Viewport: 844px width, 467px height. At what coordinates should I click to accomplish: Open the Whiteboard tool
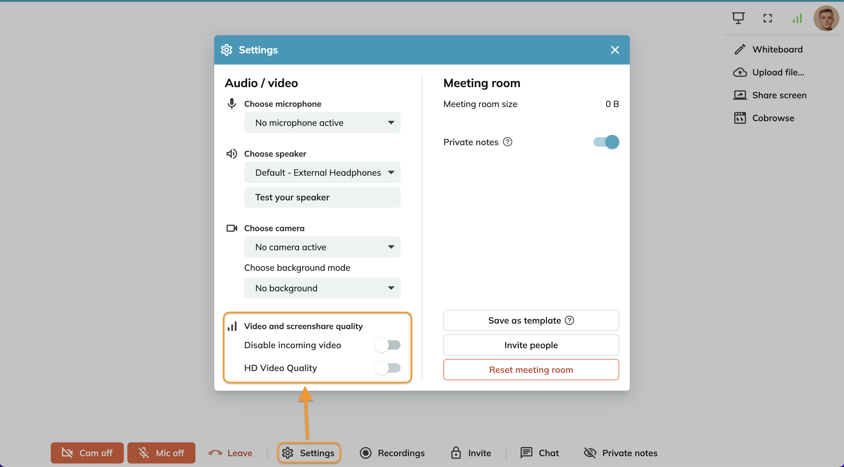tap(768, 50)
